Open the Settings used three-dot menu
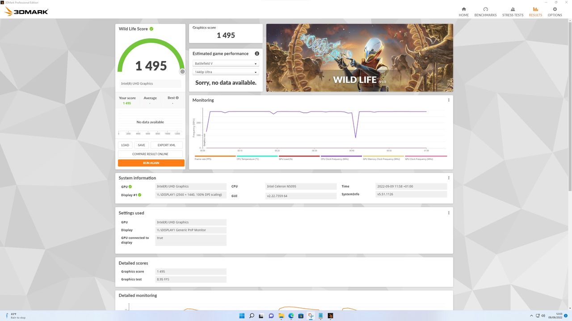Image resolution: width=572 pixels, height=321 pixels. [x=449, y=213]
